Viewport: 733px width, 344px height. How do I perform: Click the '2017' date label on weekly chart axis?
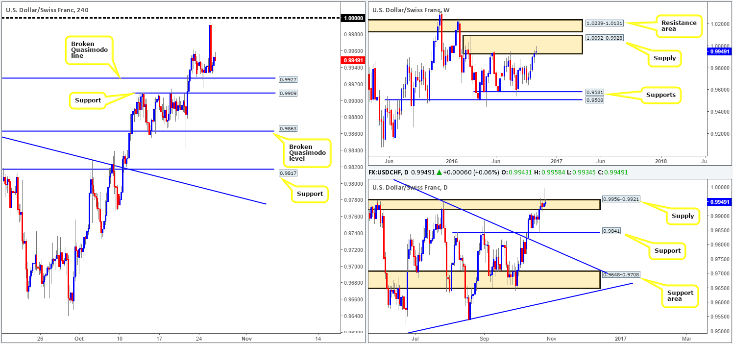tap(557, 160)
